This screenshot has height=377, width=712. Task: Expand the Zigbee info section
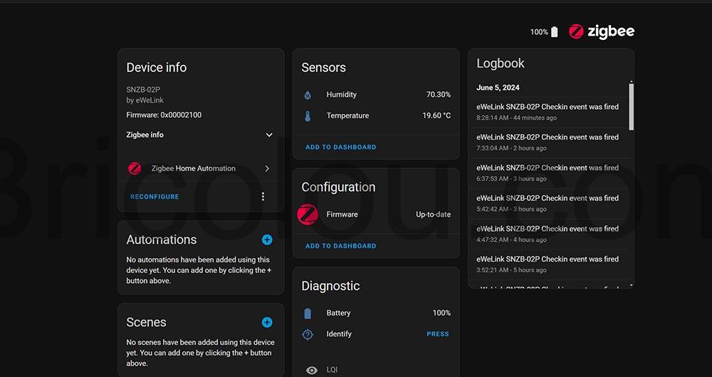click(x=269, y=135)
